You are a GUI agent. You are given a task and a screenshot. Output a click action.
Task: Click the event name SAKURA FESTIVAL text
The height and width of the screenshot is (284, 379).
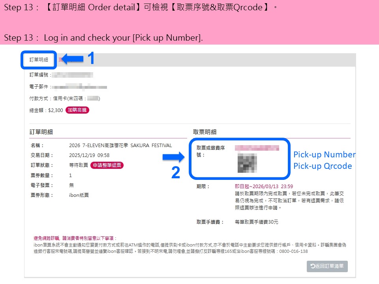151,146
